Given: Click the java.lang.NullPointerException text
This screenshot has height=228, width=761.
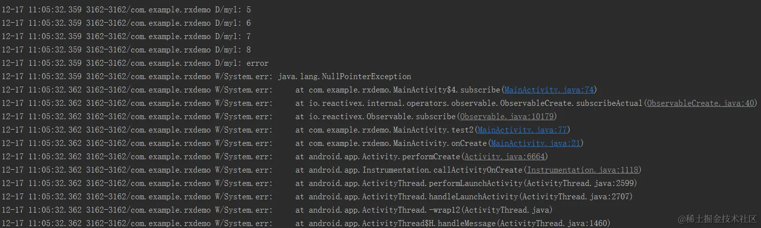Looking at the screenshot, I should (345, 77).
